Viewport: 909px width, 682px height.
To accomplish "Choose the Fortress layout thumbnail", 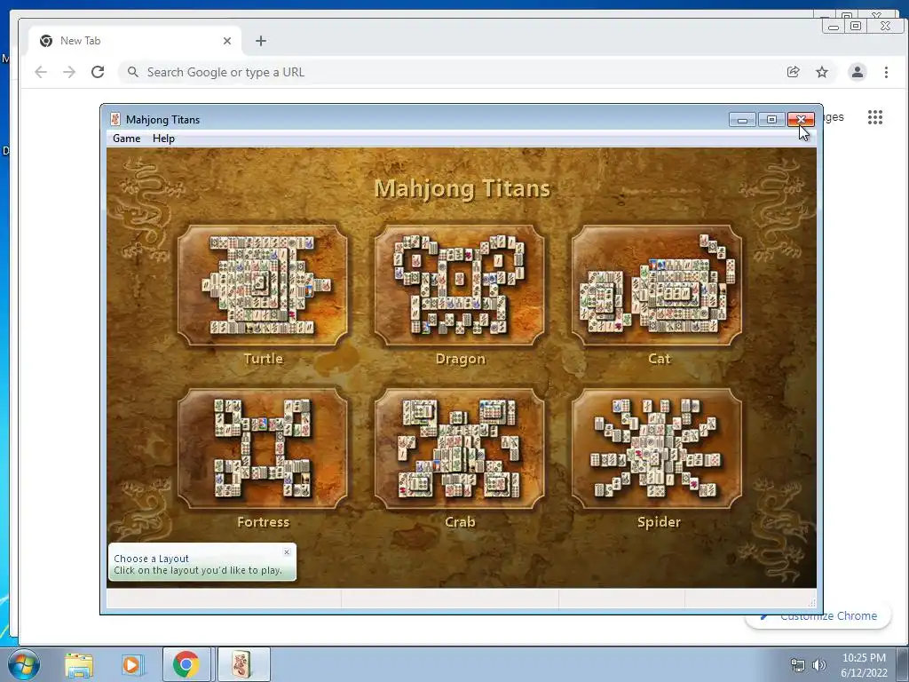I will 263,448.
